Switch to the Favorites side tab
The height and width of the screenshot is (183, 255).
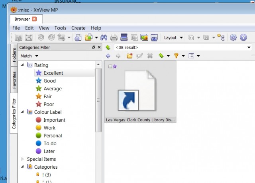[14, 80]
